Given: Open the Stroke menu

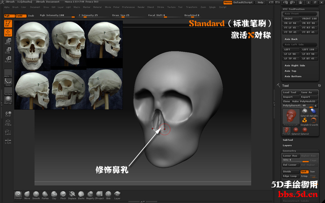Looking at the screenshot, I should coord(160,7).
